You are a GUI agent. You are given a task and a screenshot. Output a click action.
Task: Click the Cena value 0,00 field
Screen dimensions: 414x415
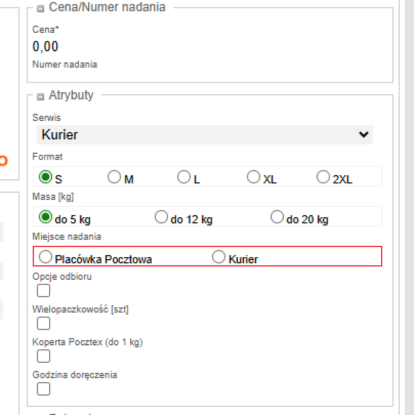point(46,47)
